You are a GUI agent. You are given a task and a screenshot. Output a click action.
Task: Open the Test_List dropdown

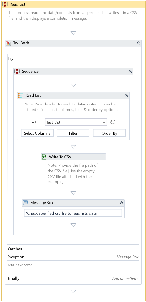104,122
